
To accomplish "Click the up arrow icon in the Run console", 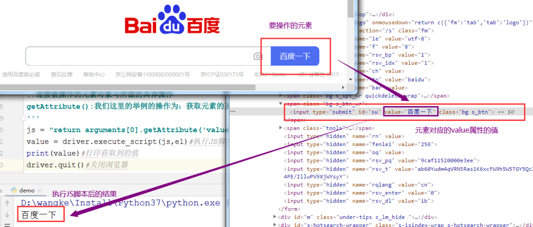I will click(x=7, y=203).
